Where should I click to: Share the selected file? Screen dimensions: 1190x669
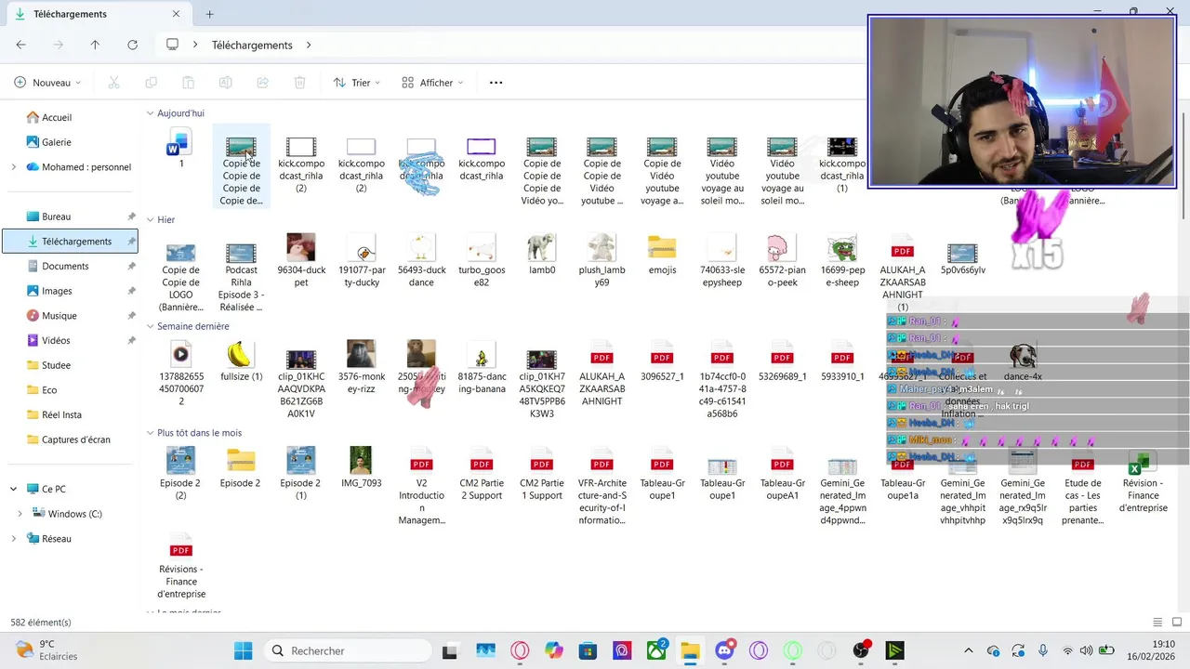click(x=262, y=83)
